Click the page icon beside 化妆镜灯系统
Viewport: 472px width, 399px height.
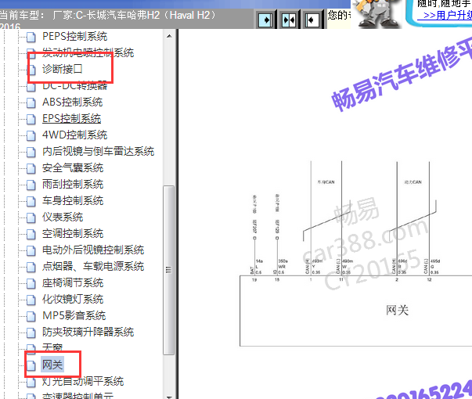coord(31,300)
